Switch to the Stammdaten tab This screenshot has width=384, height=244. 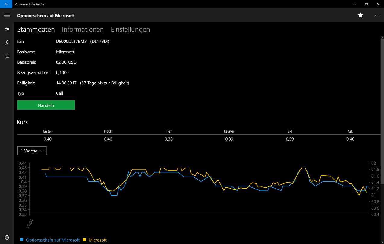(x=36, y=30)
